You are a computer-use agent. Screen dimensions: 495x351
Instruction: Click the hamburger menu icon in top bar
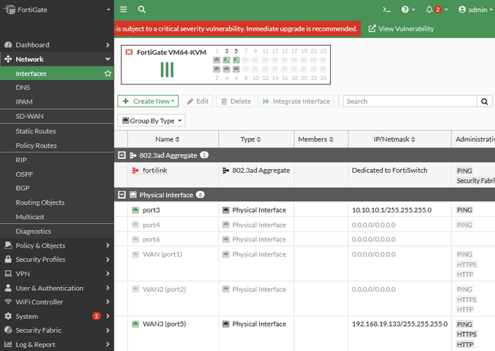pos(124,10)
